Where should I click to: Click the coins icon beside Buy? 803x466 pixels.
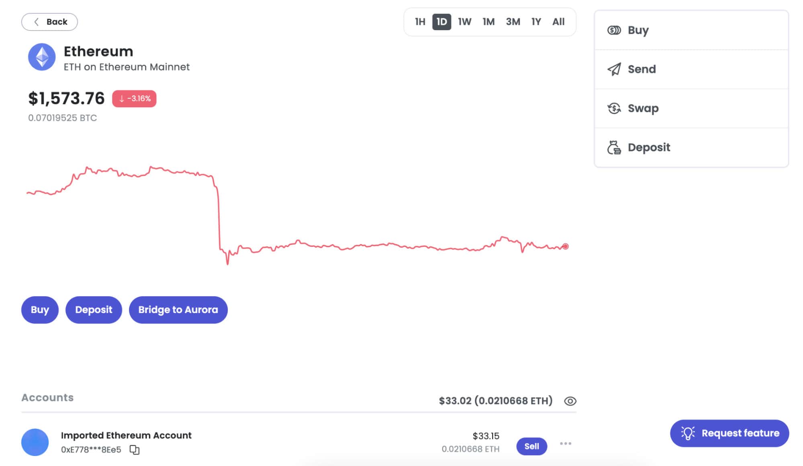click(614, 30)
